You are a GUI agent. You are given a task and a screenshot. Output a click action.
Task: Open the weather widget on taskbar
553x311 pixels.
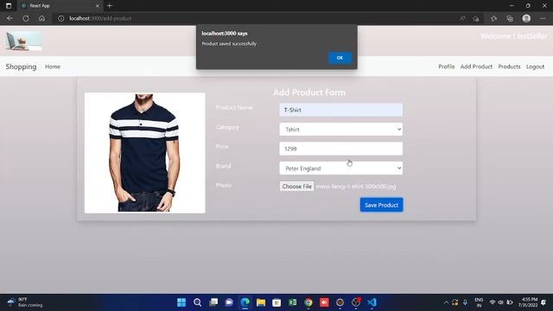click(x=25, y=302)
